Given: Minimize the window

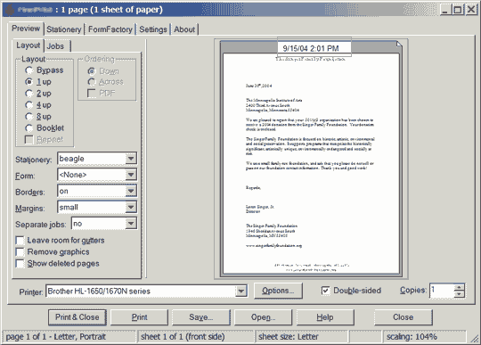Looking at the screenshot, I should [x=445, y=10].
